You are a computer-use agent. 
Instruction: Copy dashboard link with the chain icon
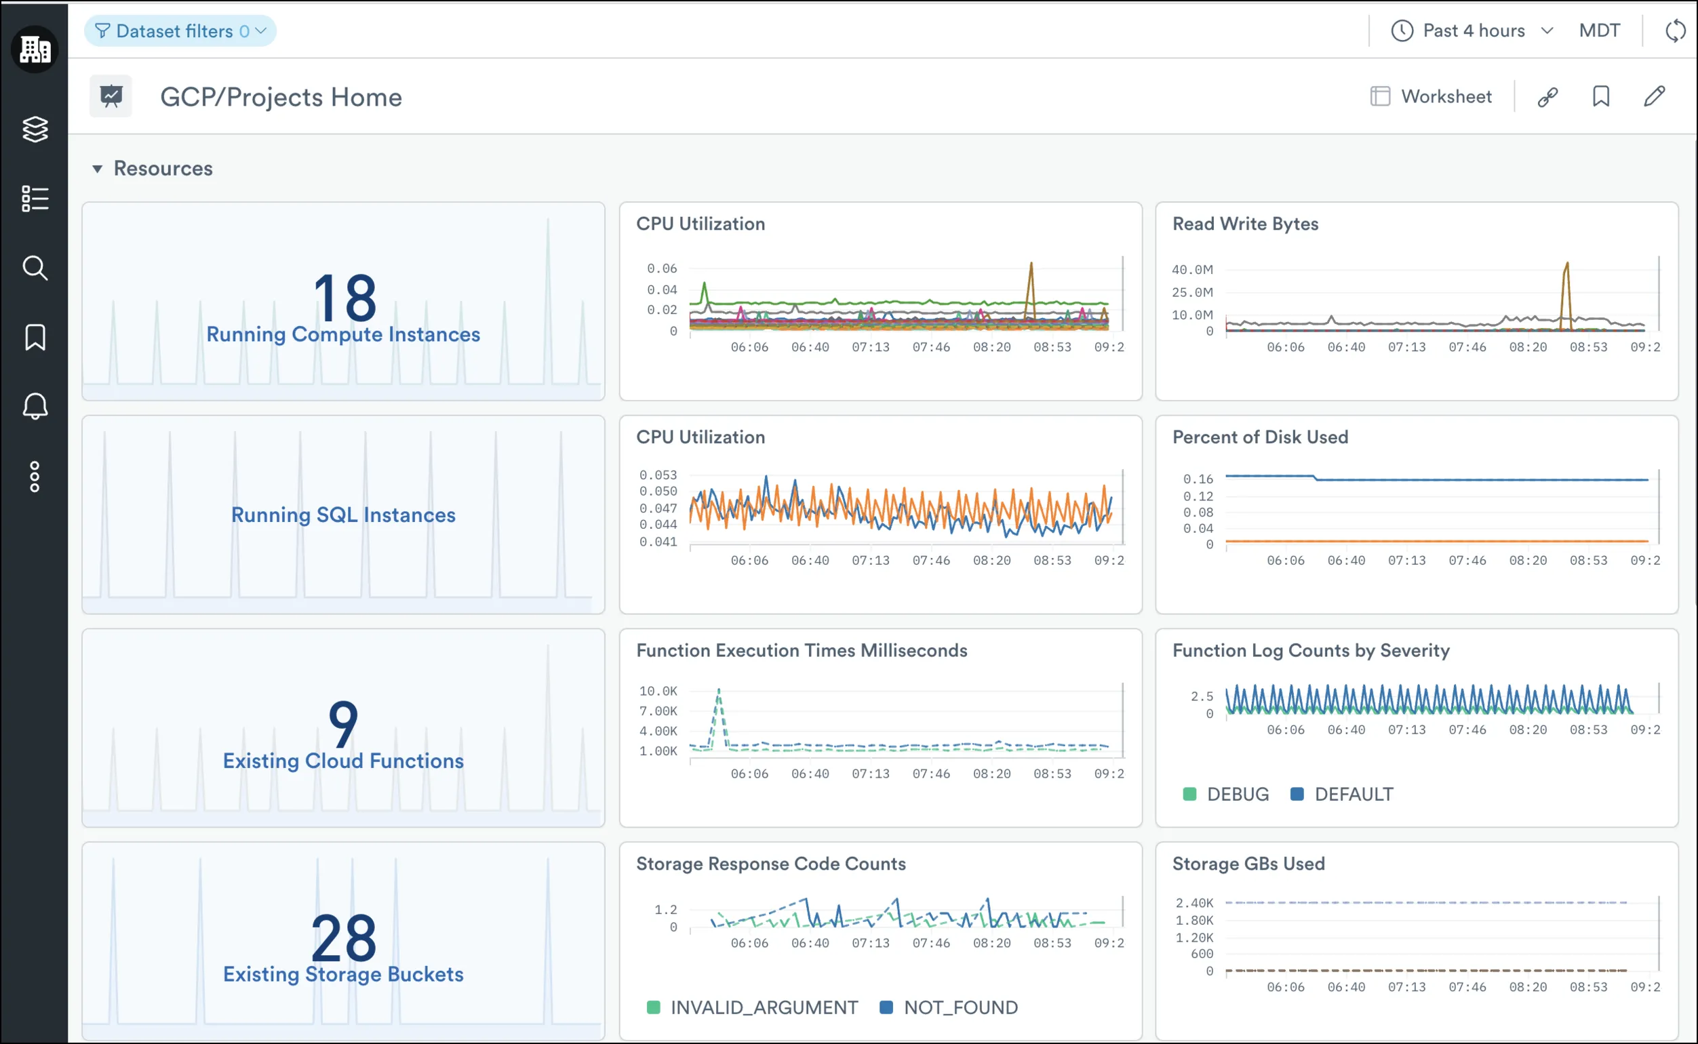(1547, 97)
